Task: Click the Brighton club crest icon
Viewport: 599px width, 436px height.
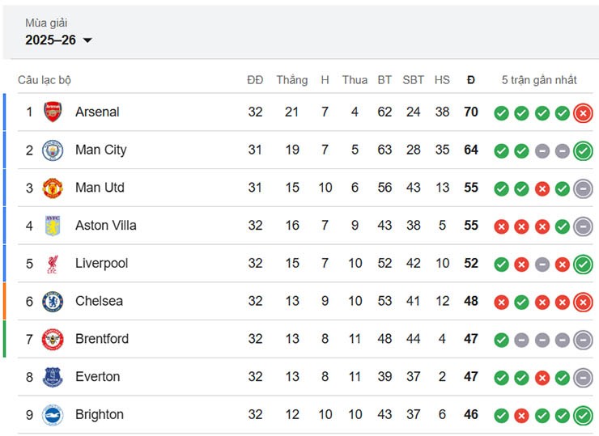Action: 53,415
